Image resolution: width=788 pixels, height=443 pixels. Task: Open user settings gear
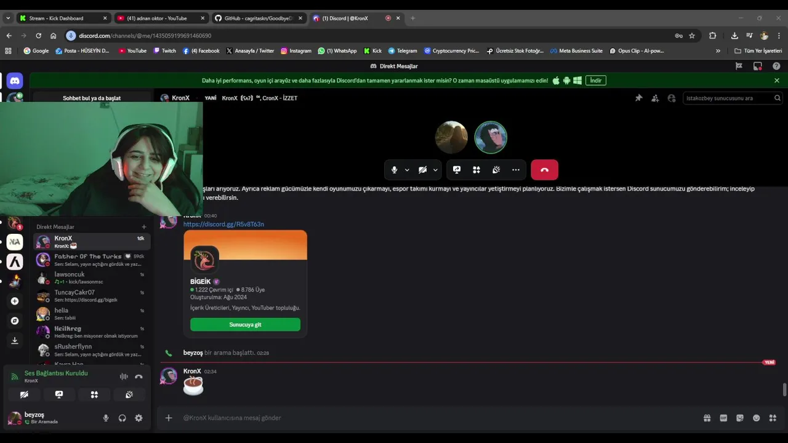(139, 418)
